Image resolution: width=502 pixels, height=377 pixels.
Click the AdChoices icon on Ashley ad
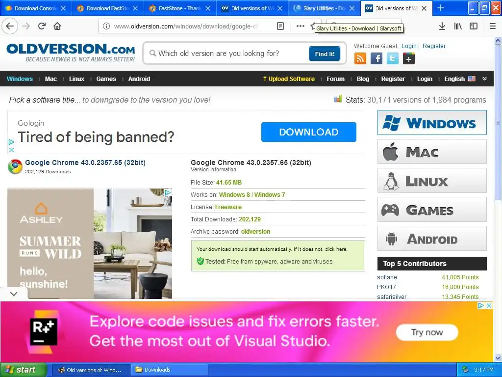click(168, 192)
